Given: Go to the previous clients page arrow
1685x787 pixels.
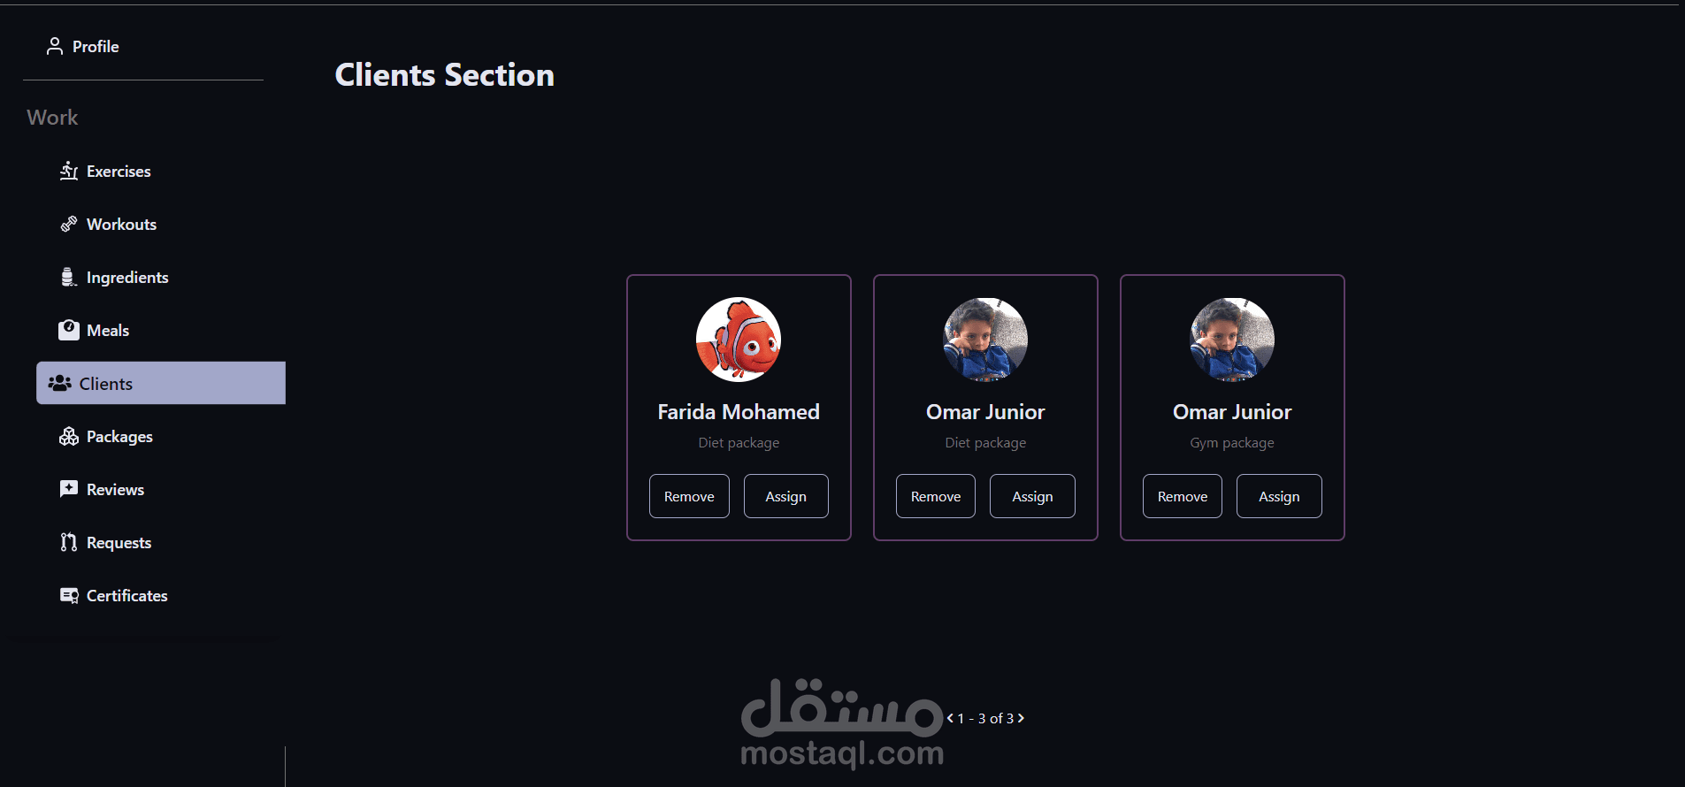Looking at the screenshot, I should click(x=950, y=718).
